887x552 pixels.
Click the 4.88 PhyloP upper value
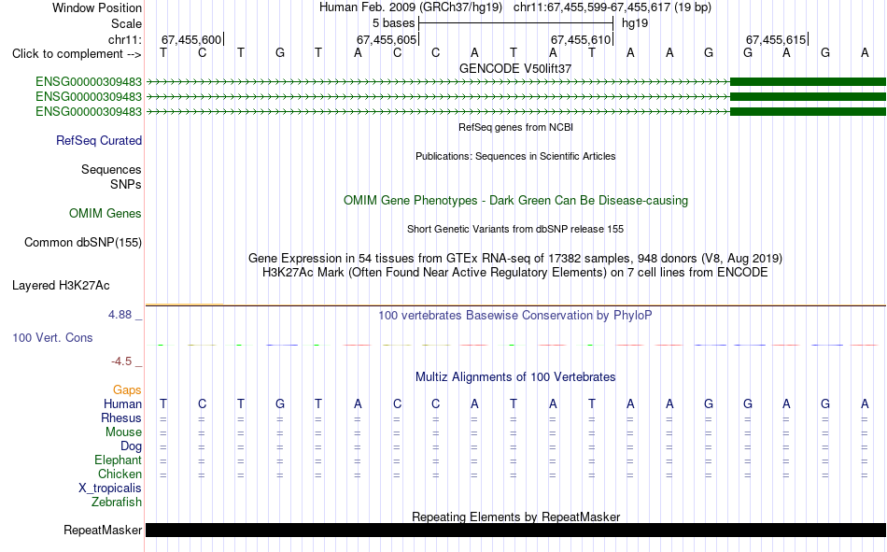pos(120,315)
